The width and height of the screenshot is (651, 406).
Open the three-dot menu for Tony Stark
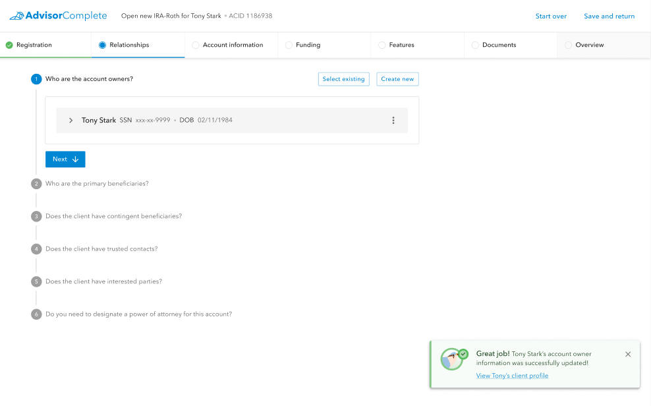pos(393,121)
